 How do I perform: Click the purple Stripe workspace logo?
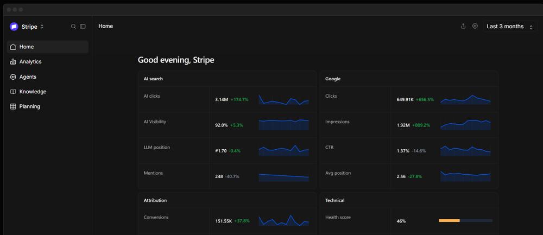click(x=14, y=27)
